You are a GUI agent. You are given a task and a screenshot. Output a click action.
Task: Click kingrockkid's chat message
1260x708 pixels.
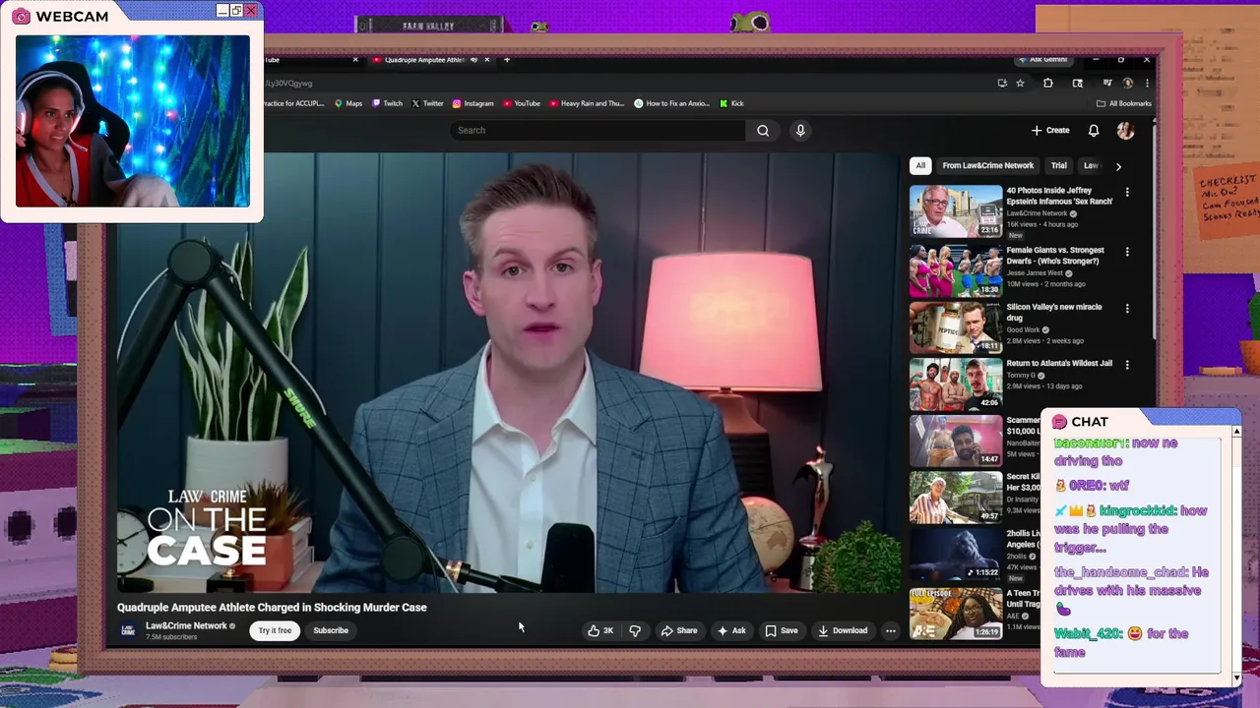[1130, 529]
